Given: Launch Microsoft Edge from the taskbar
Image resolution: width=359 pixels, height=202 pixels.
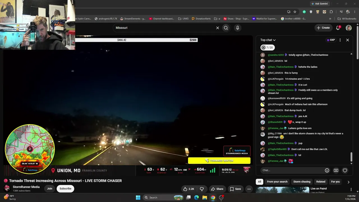Looking at the screenshot, I should 197,198.
